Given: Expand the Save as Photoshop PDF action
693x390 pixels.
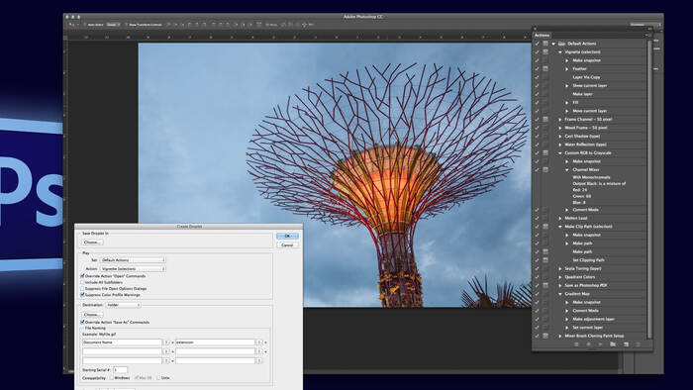Looking at the screenshot, I should [x=560, y=285].
